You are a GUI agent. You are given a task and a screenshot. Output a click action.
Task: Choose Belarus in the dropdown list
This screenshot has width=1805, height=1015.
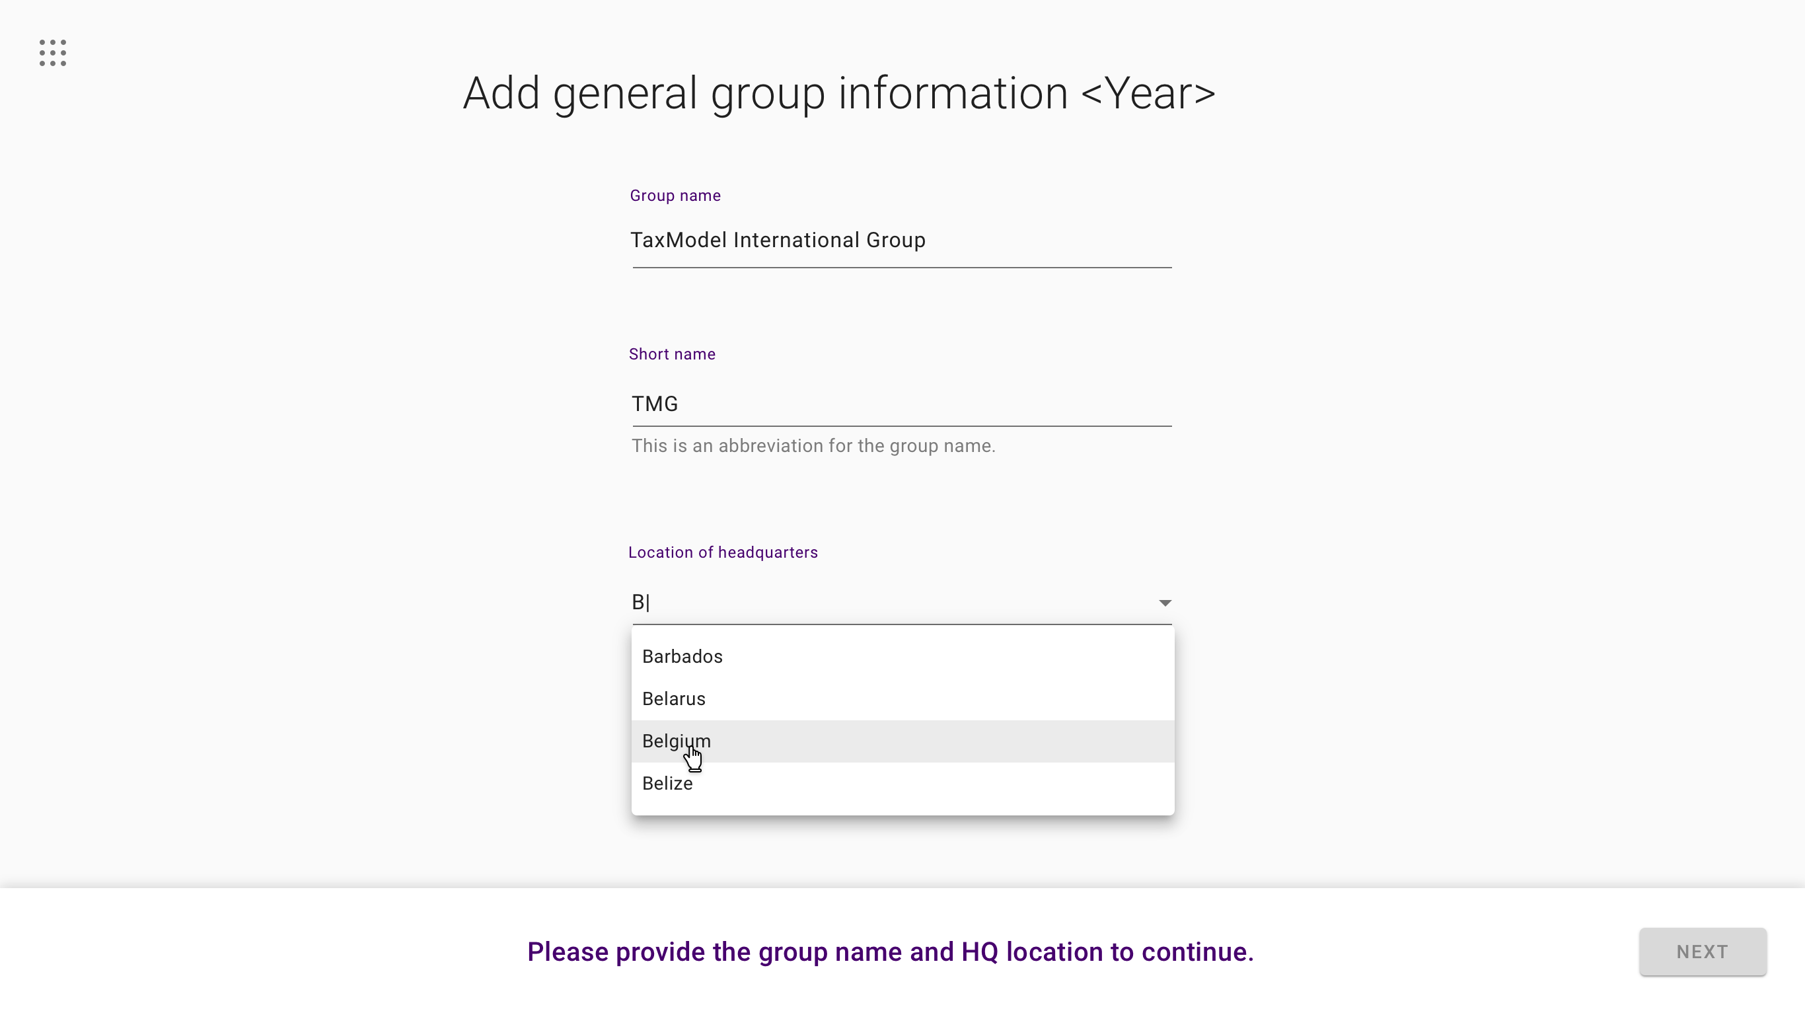click(902, 699)
